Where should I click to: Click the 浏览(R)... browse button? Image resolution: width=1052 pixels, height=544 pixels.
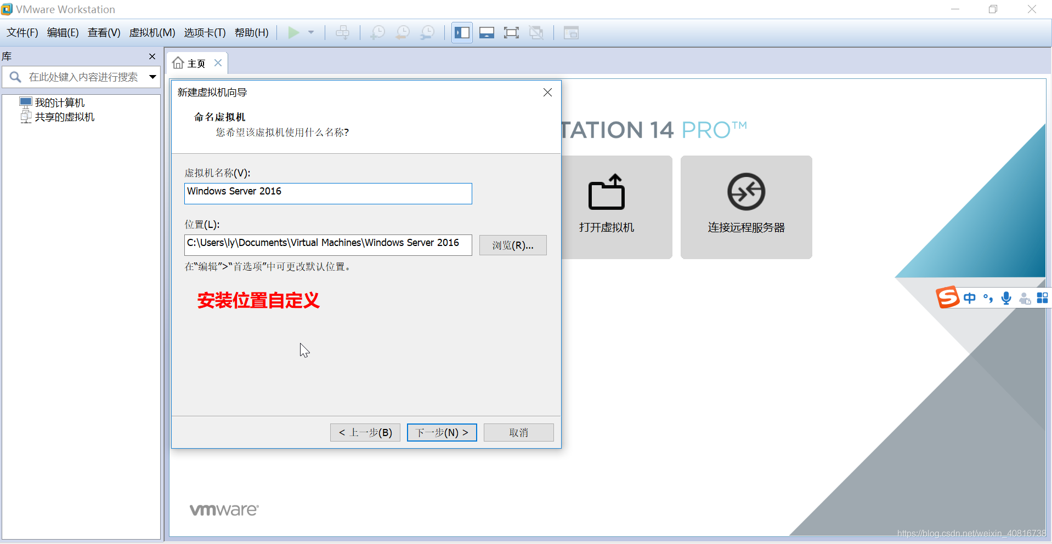point(513,245)
